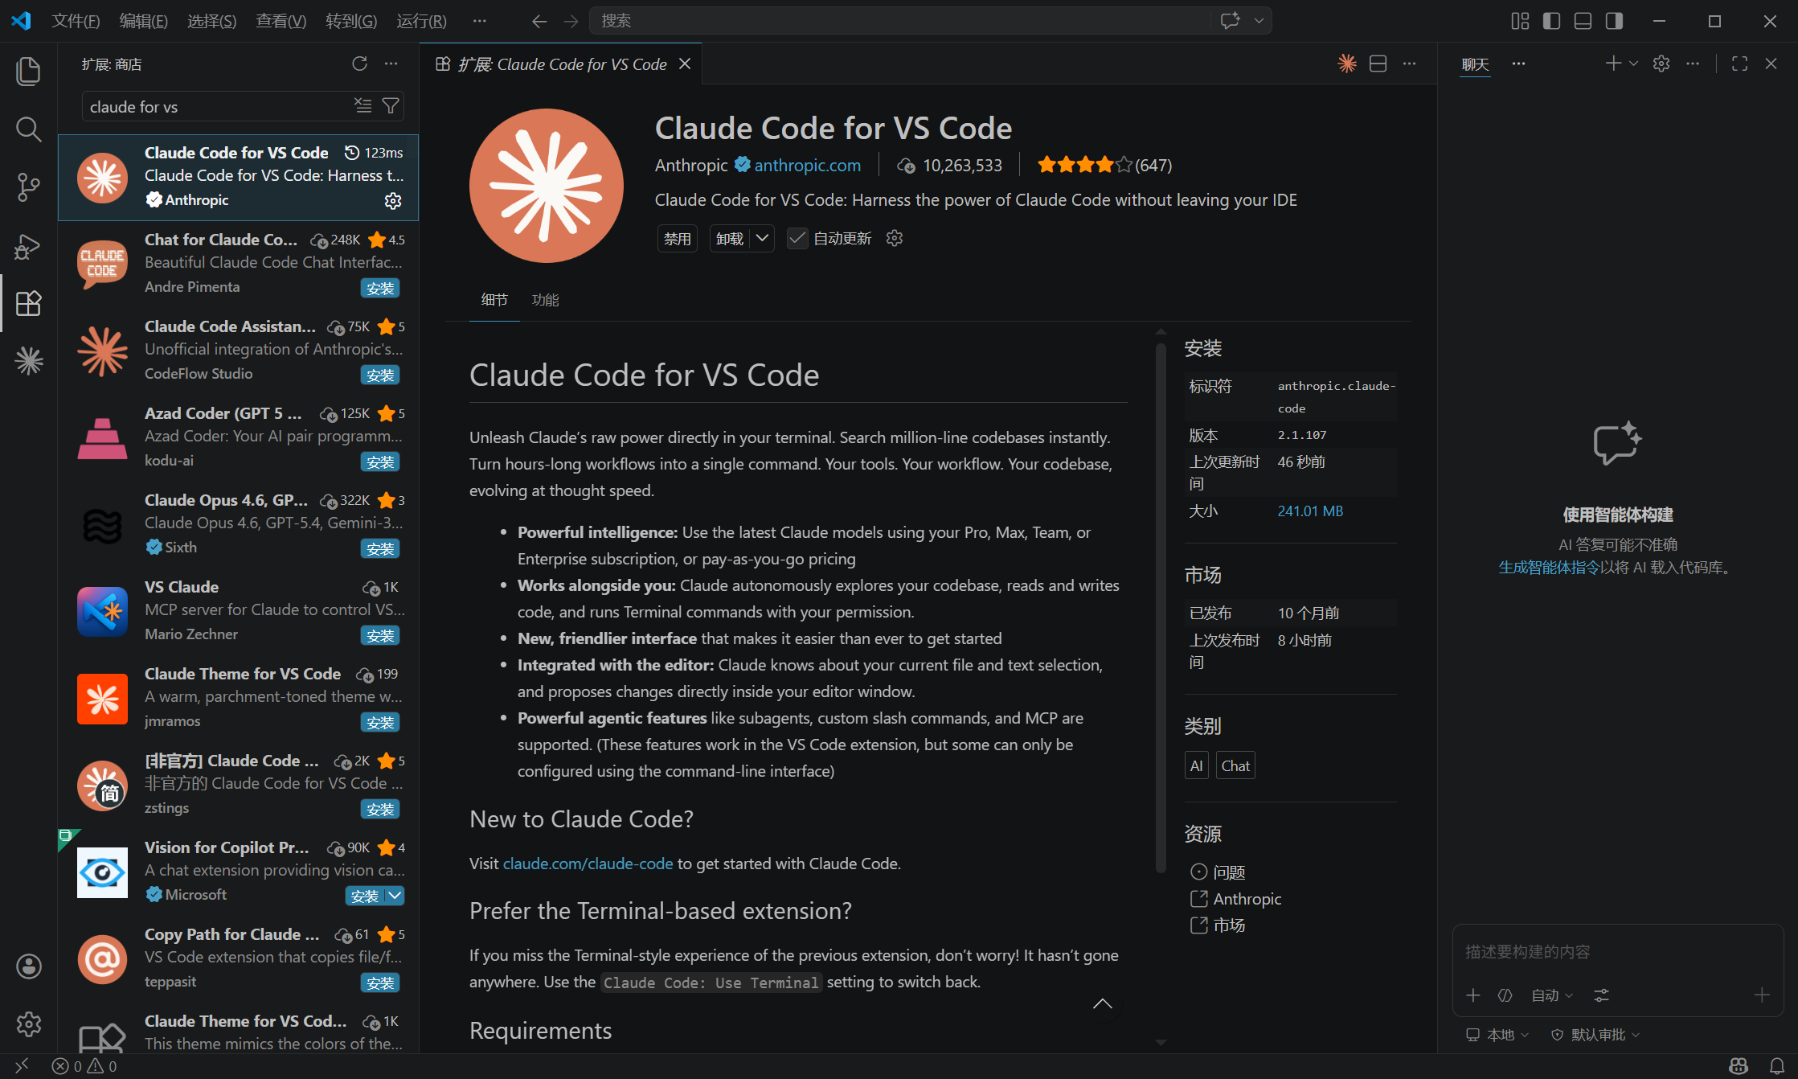This screenshot has height=1079, width=1798.
Task: Open Claude Code icon in activity bar
Action: coord(28,361)
